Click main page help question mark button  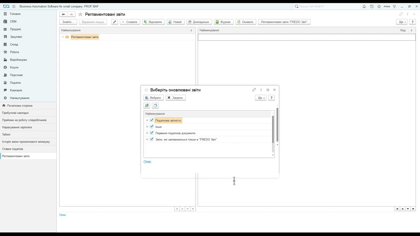[x=412, y=22]
